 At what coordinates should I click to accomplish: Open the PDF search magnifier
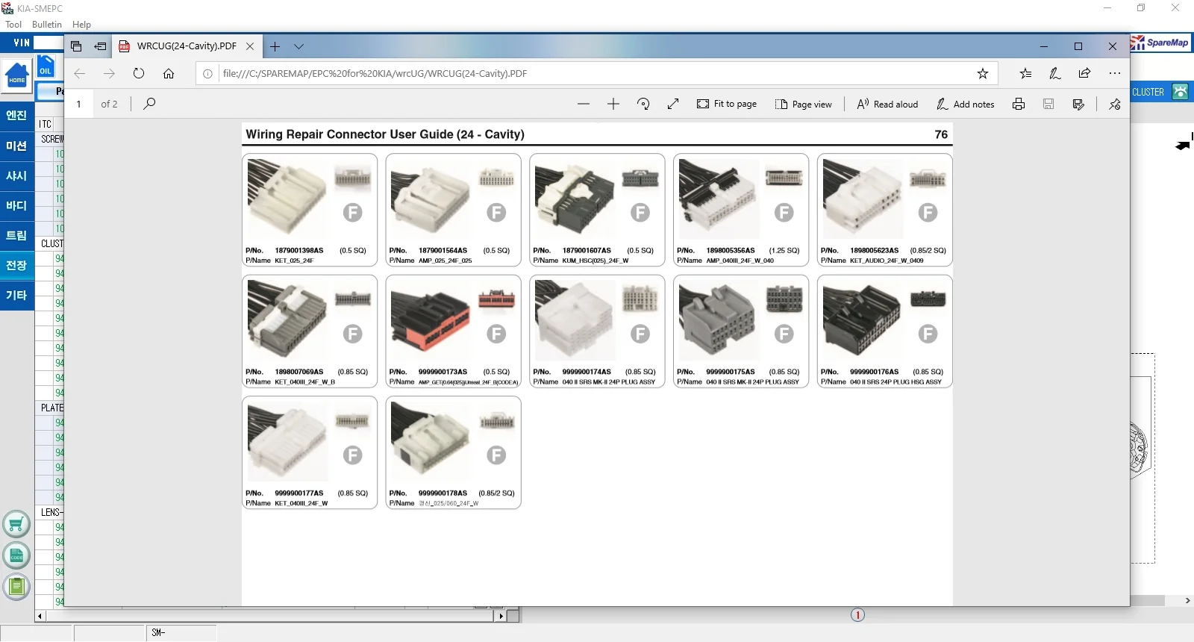pyautogui.click(x=149, y=104)
